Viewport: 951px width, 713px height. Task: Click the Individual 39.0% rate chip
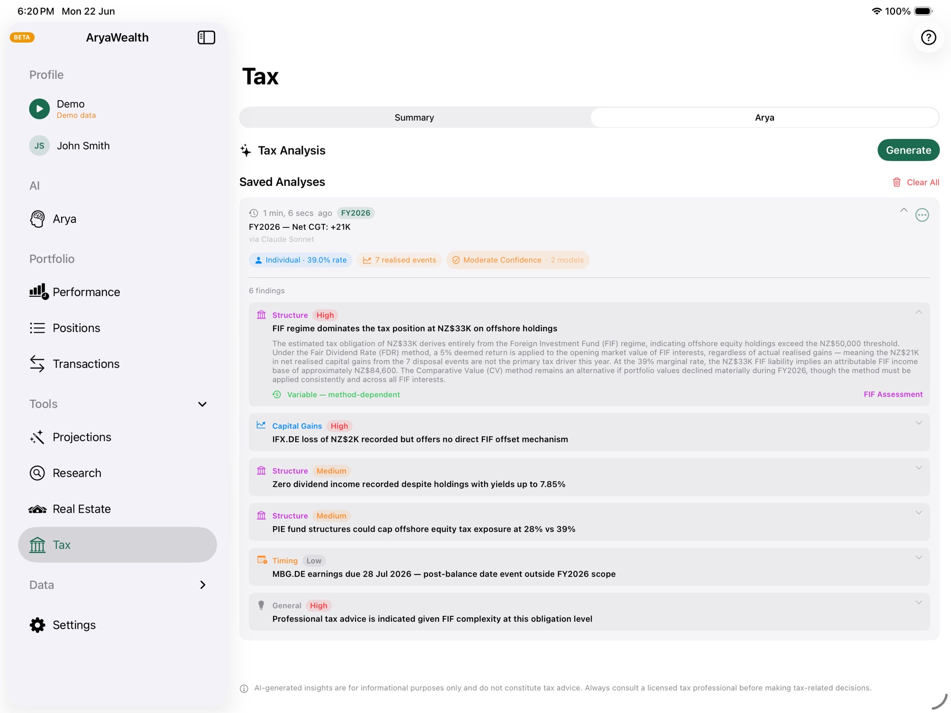pyautogui.click(x=301, y=260)
